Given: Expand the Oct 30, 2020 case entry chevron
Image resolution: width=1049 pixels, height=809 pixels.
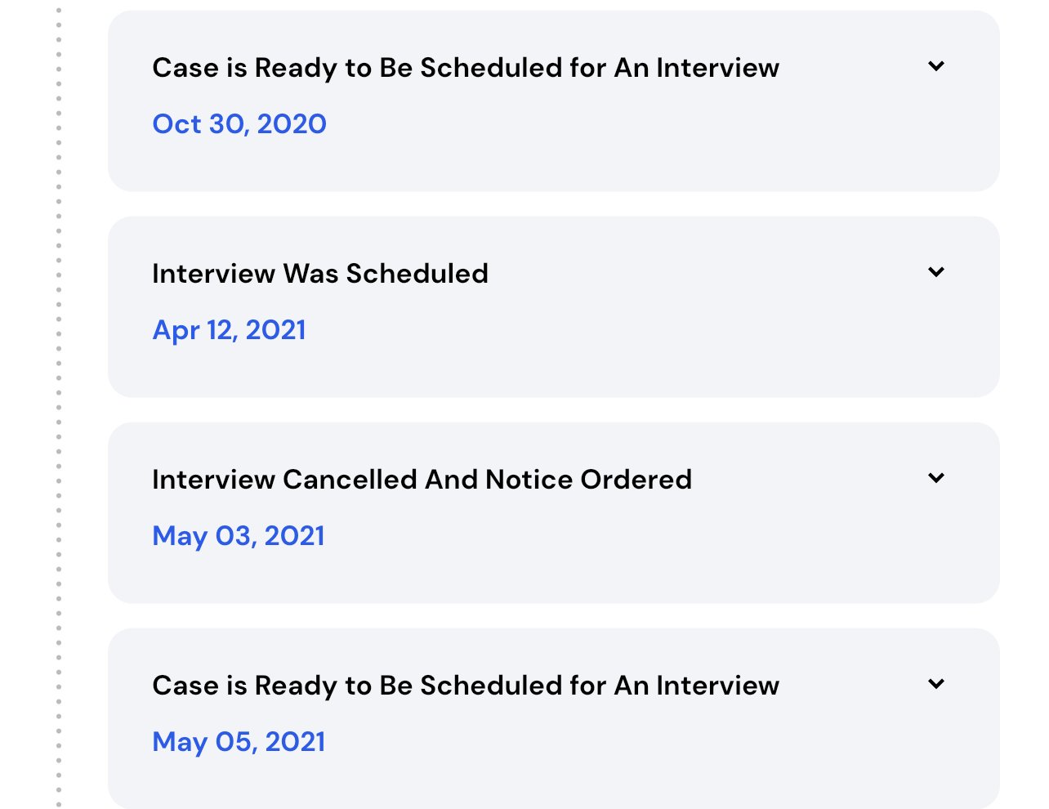Looking at the screenshot, I should coord(936,66).
